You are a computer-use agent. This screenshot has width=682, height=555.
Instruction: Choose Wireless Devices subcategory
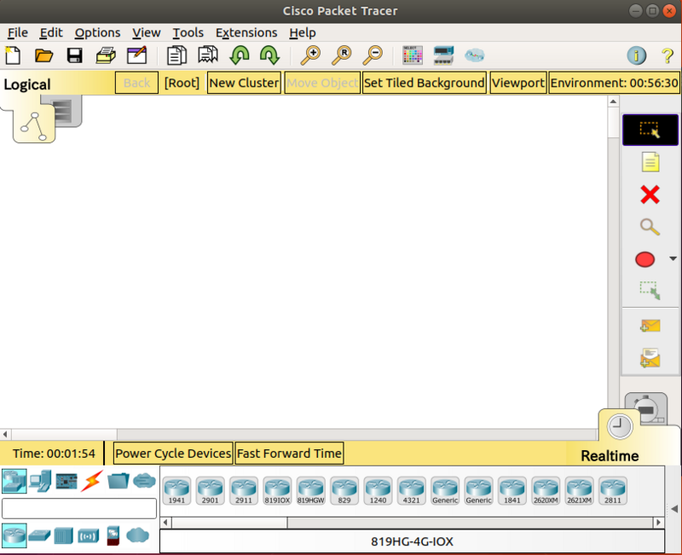[89, 536]
